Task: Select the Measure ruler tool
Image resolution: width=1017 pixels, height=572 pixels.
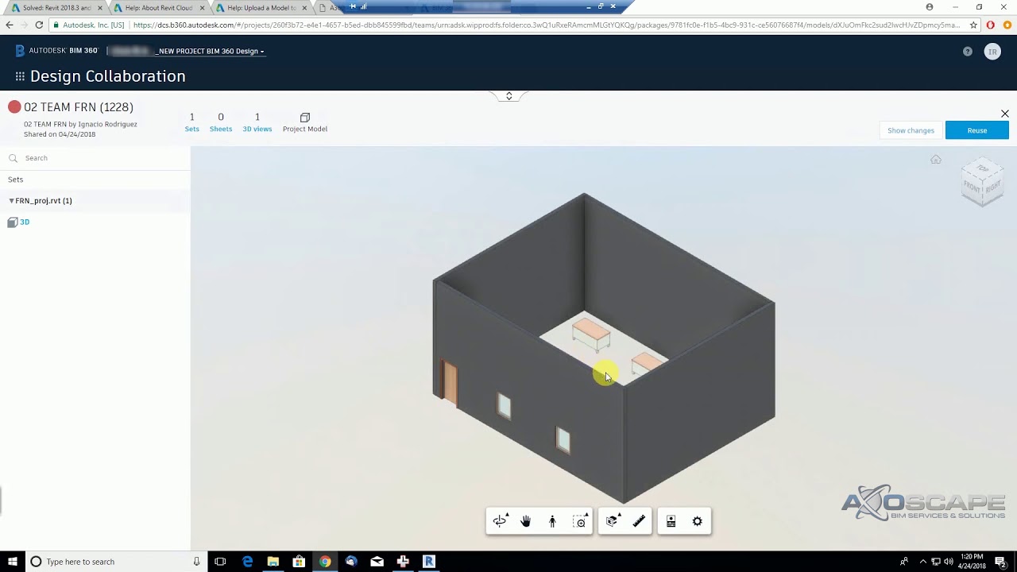Action: coord(639,521)
